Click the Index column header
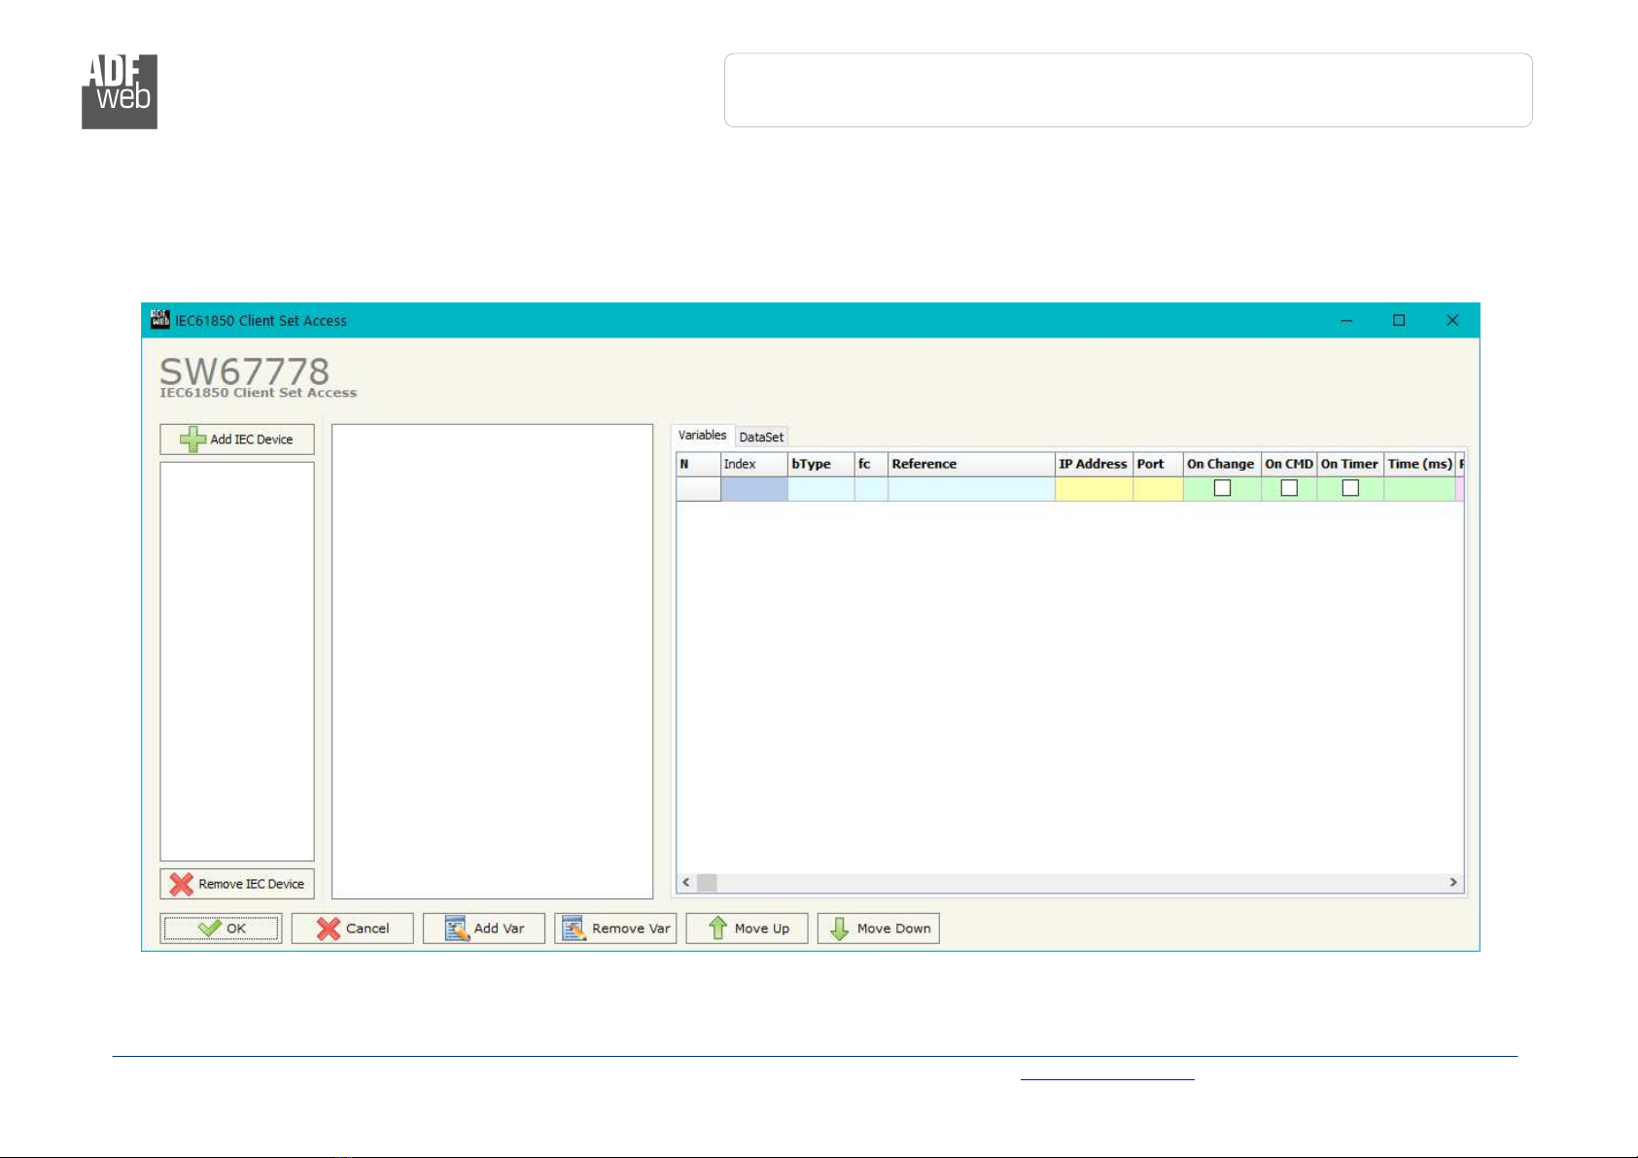The image size is (1638, 1158). point(754,465)
